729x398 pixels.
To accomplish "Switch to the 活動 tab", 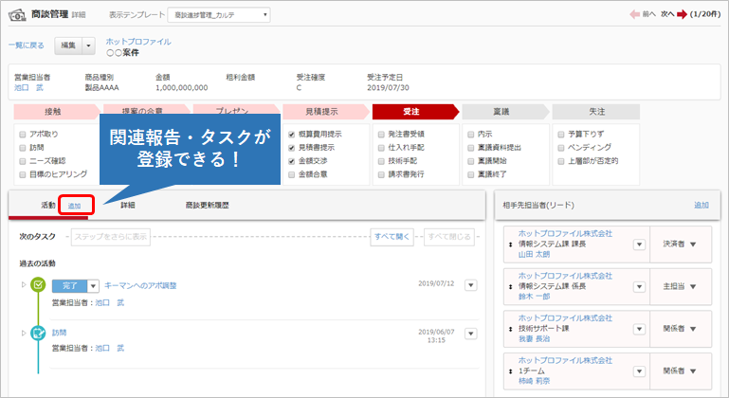I will coord(48,205).
